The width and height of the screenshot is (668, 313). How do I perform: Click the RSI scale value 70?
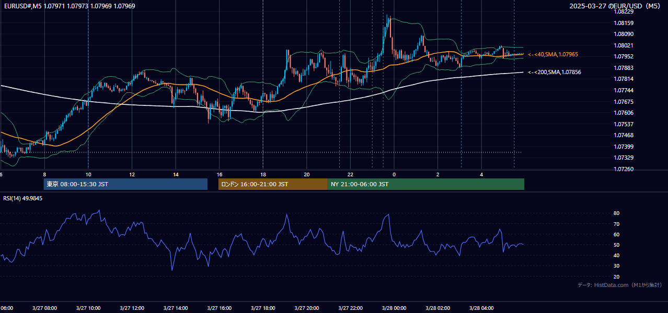[617, 224]
